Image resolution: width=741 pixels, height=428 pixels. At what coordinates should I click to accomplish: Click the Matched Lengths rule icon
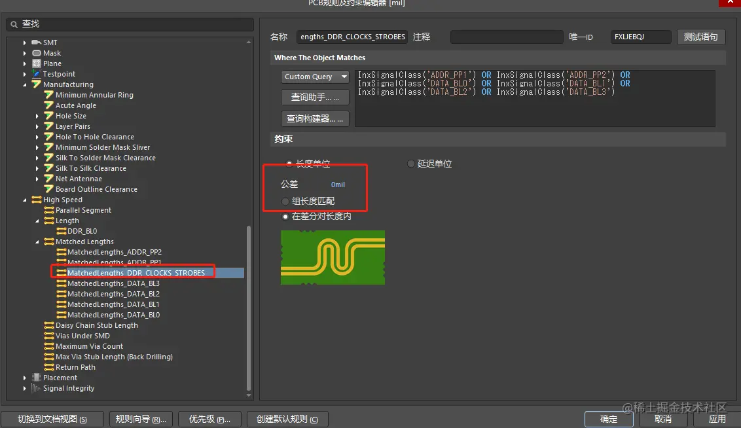click(x=48, y=241)
